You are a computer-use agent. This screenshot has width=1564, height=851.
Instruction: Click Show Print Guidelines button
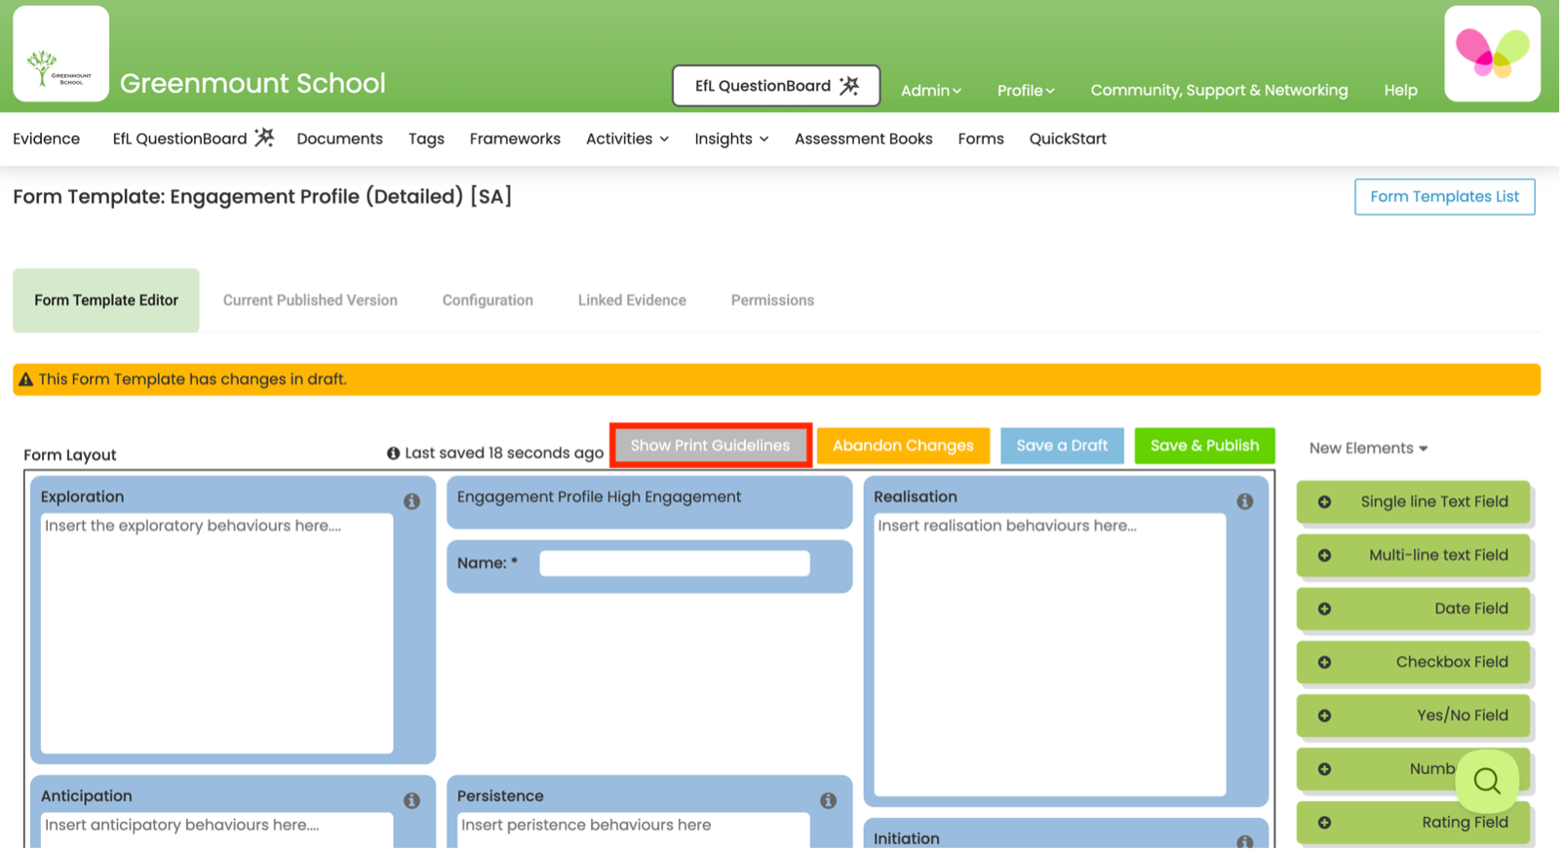click(x=712, y=446)
